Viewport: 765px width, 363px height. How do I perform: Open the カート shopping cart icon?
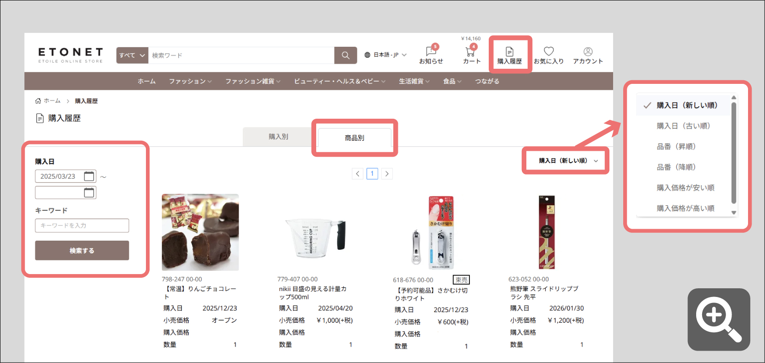click(x=471, y=55)
